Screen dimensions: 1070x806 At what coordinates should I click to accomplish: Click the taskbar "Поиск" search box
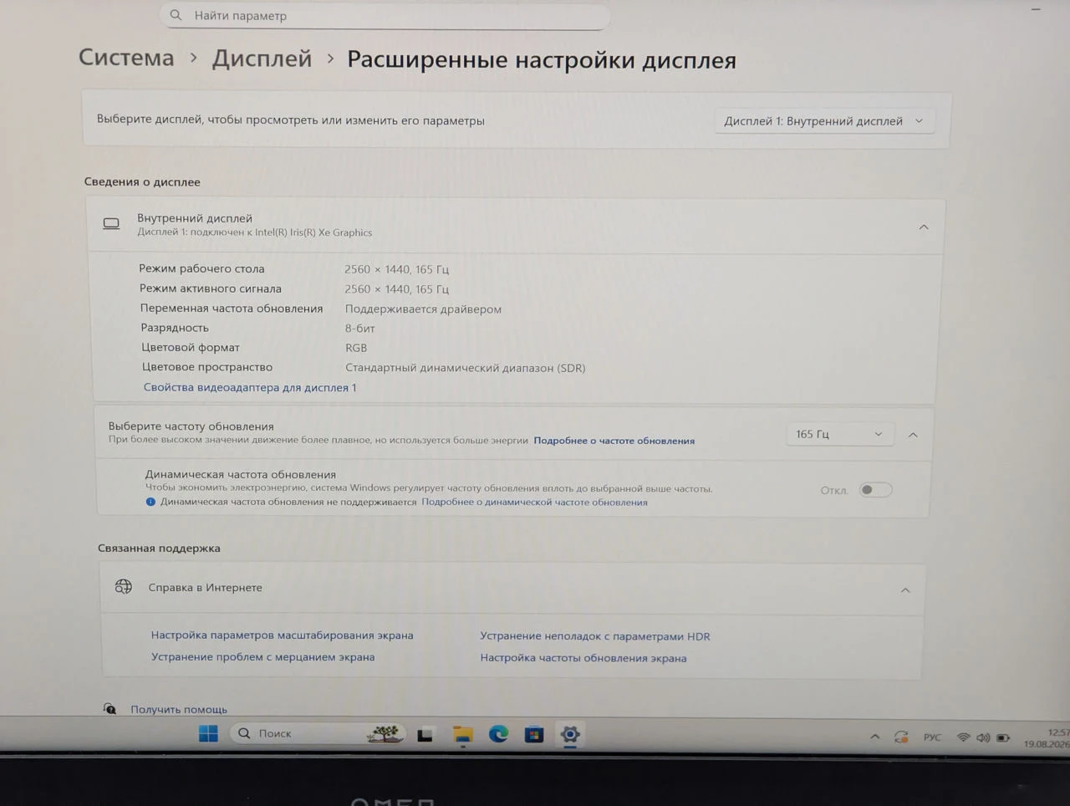coord(318,734)
